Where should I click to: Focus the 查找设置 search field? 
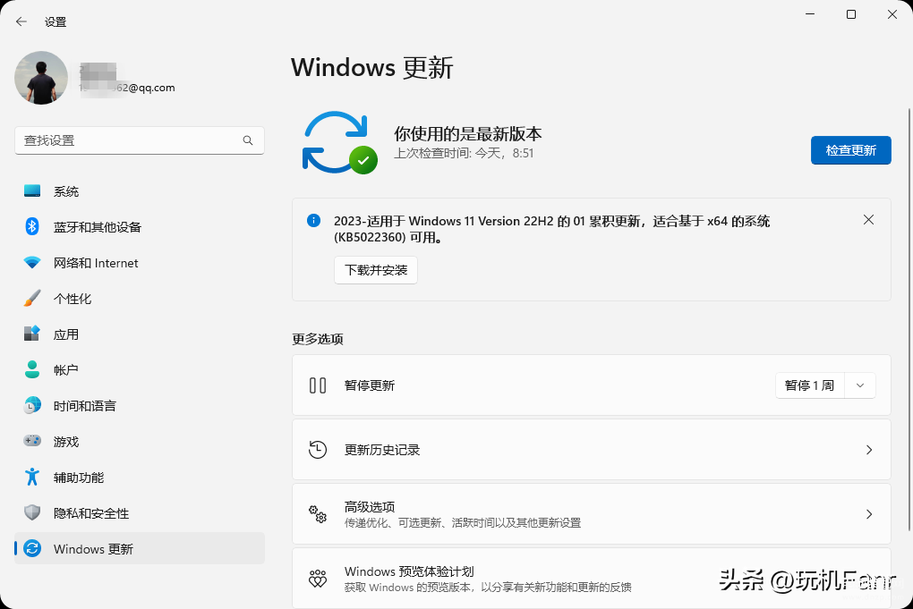tap(139, 140)
